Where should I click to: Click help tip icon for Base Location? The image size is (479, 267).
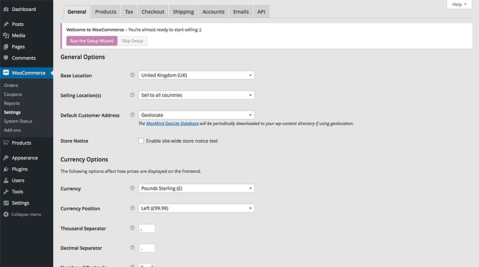point(132,75)
